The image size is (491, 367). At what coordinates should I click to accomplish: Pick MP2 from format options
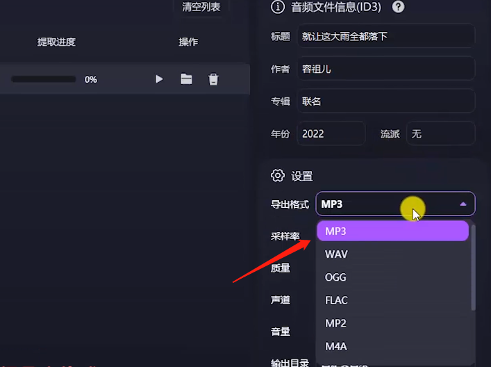(x=392, y=323)
